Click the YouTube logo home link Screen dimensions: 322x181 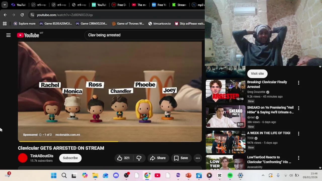pyautogui.click(x=28, y=35)
